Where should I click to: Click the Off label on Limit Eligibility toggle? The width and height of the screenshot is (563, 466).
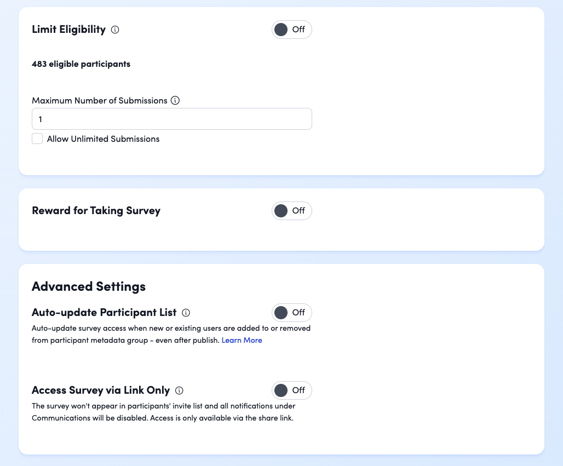(298, 30)
